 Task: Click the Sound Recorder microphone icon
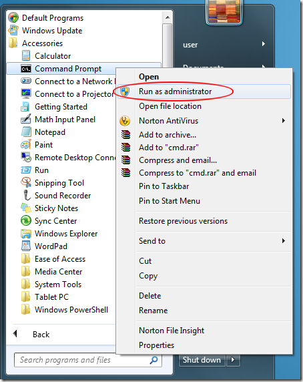[x=26, y=196]
